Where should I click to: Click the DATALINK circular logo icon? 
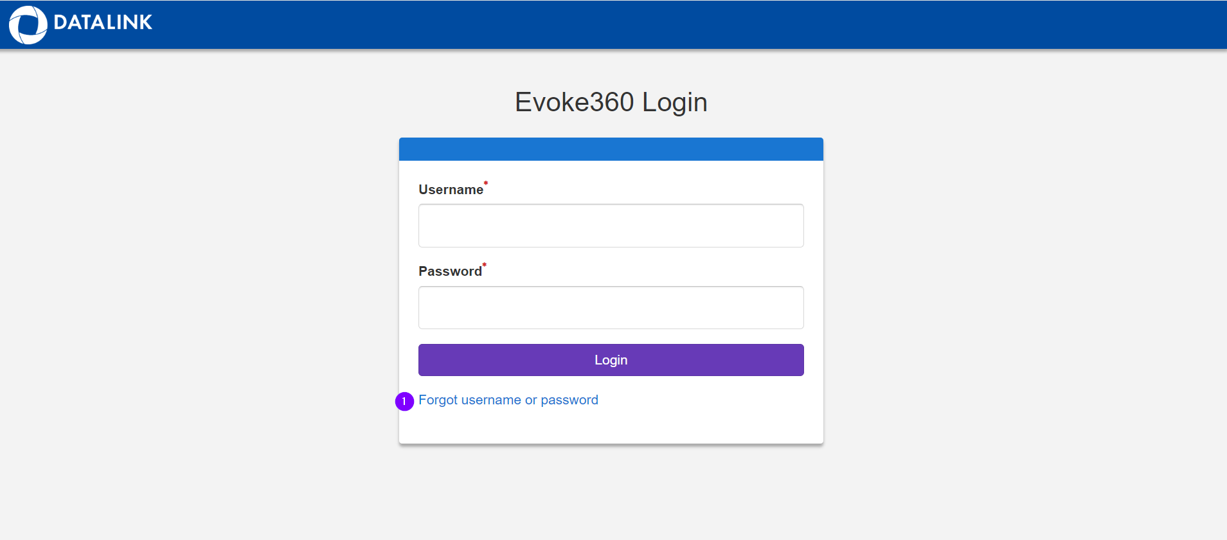(27, 24)
